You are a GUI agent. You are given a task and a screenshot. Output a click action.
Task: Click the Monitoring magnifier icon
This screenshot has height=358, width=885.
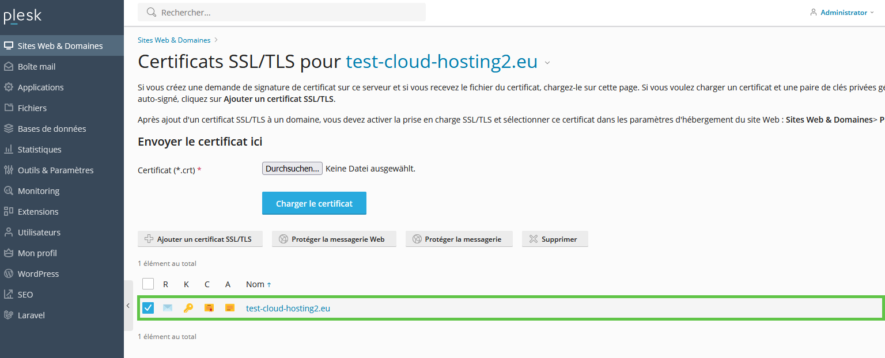9,191
